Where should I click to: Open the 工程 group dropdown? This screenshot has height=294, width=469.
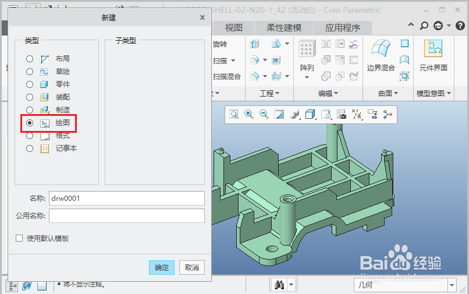pos(269,93)
